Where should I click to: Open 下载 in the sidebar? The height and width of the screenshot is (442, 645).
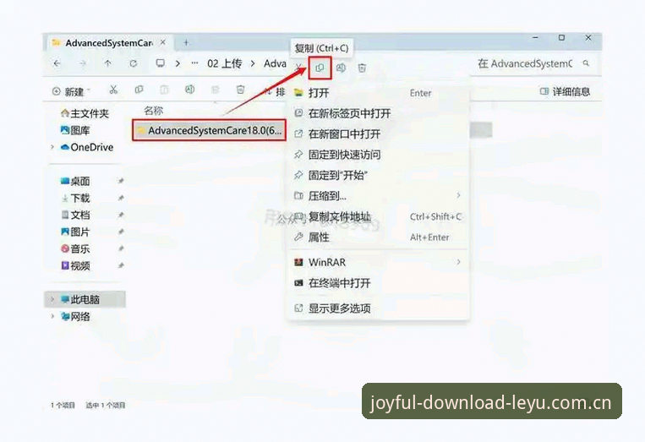coord(75,198)
